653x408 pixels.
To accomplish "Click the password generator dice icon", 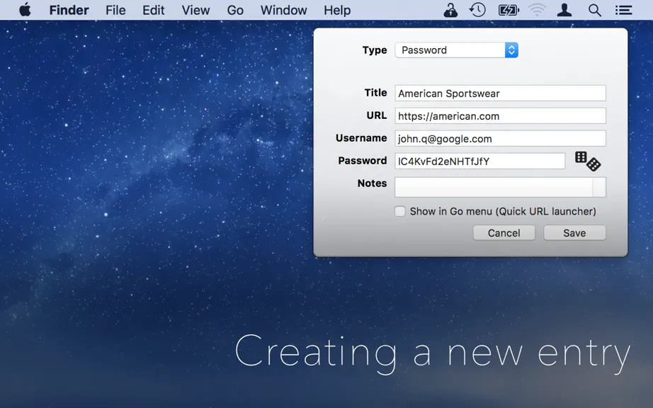I will (x=588, y=161).
